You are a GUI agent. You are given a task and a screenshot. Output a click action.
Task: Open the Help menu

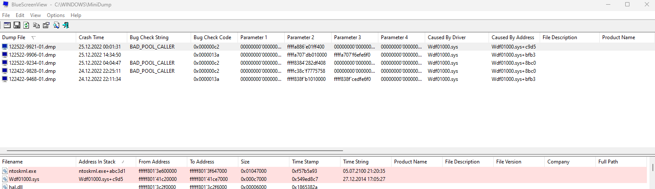coord(76,15)
